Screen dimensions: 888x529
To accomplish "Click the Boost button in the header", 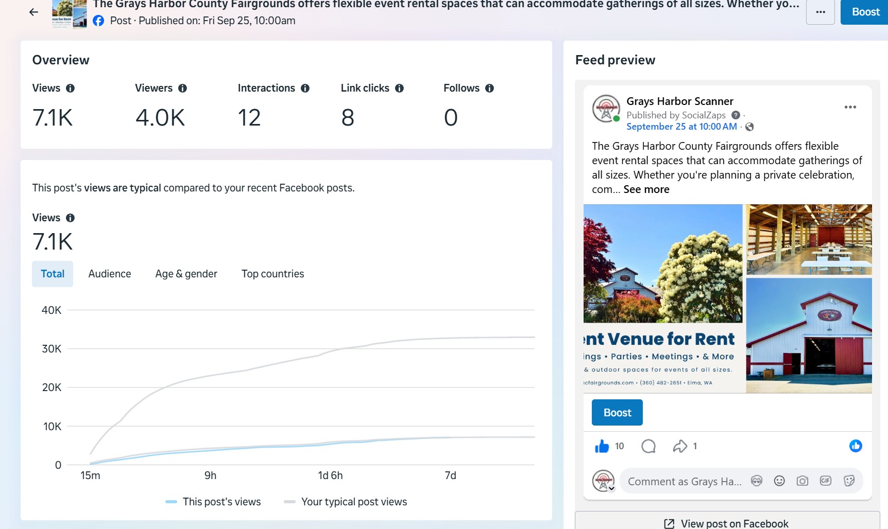I will click(865, 12).
